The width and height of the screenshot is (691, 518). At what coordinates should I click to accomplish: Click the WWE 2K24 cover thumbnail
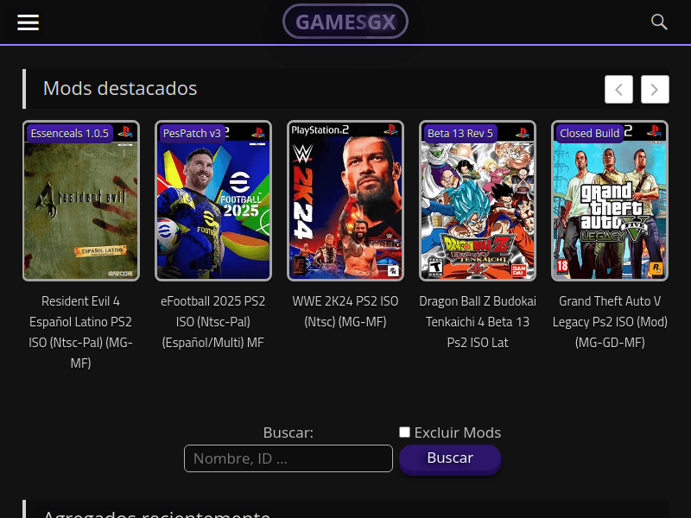(345, 200)
